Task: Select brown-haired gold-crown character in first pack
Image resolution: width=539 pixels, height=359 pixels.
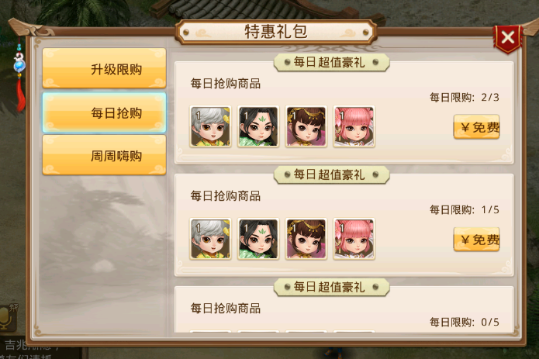Action: tap(306, 126)
